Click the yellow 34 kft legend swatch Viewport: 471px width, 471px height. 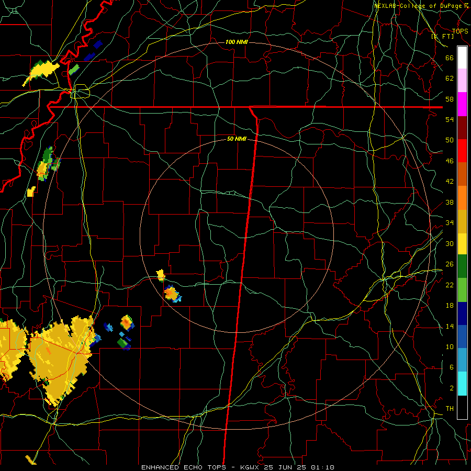point(462,244)
